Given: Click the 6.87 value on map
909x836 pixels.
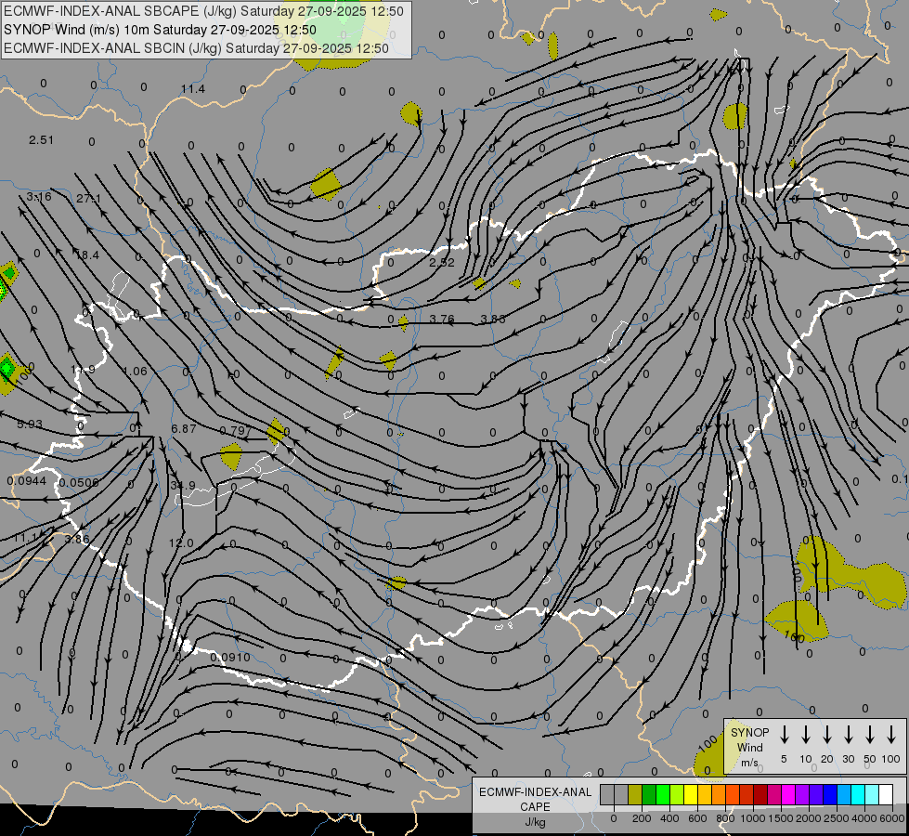Looking at the screenshot, I should coord(184,428).
